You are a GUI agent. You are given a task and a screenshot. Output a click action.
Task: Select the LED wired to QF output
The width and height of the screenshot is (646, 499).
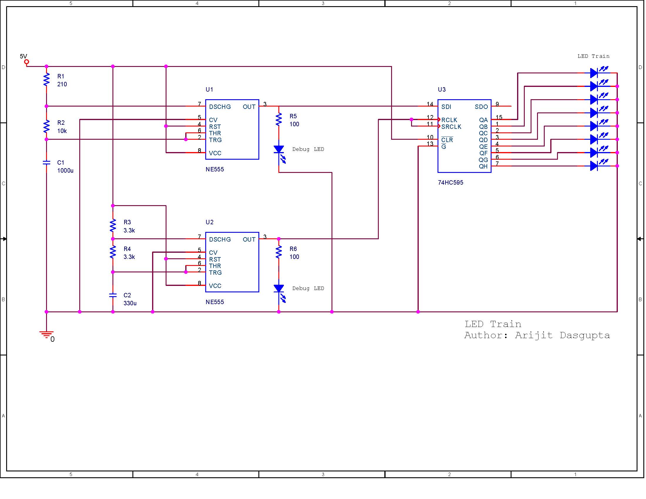coord(600,139)
